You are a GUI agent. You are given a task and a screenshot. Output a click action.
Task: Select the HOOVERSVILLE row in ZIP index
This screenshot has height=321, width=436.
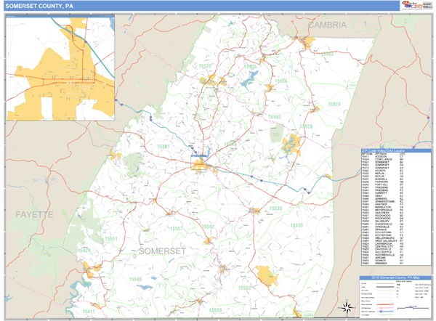tap(396, 255)
